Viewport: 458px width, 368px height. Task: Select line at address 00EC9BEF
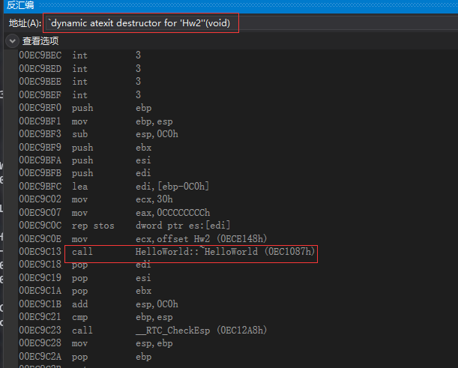80,95
